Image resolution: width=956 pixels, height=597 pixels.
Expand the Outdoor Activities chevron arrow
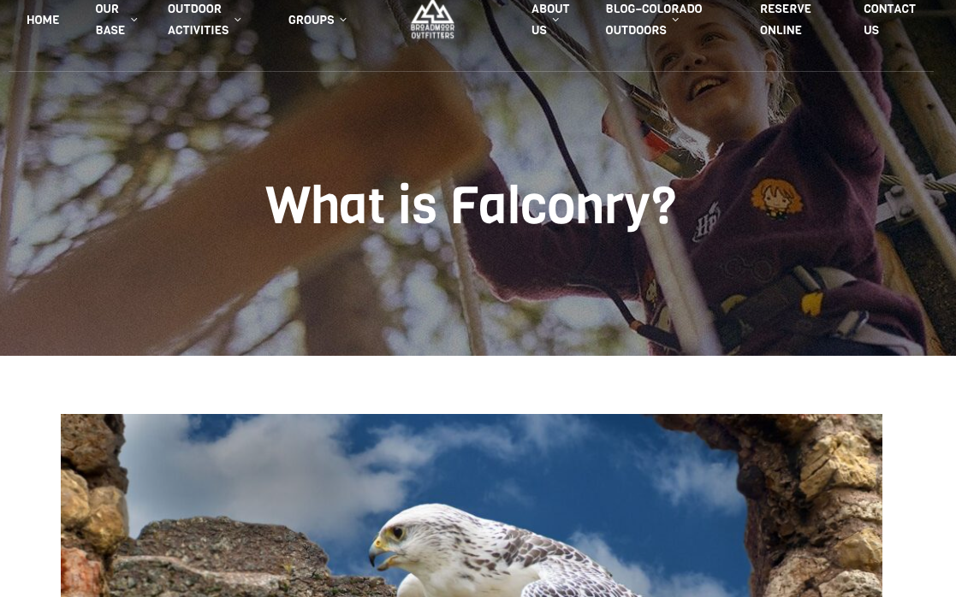pos(238,20)
